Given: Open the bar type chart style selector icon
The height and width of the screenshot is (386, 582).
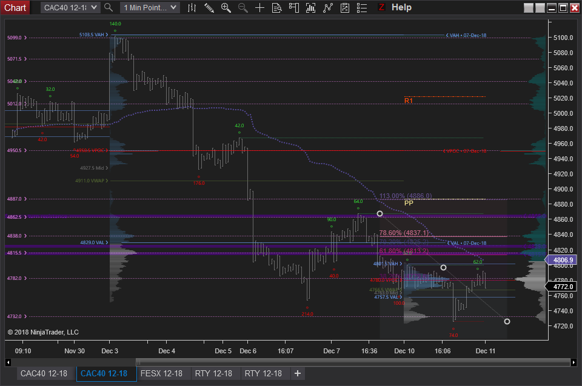Looking at the screenshot, I should [x=192, y=7].
